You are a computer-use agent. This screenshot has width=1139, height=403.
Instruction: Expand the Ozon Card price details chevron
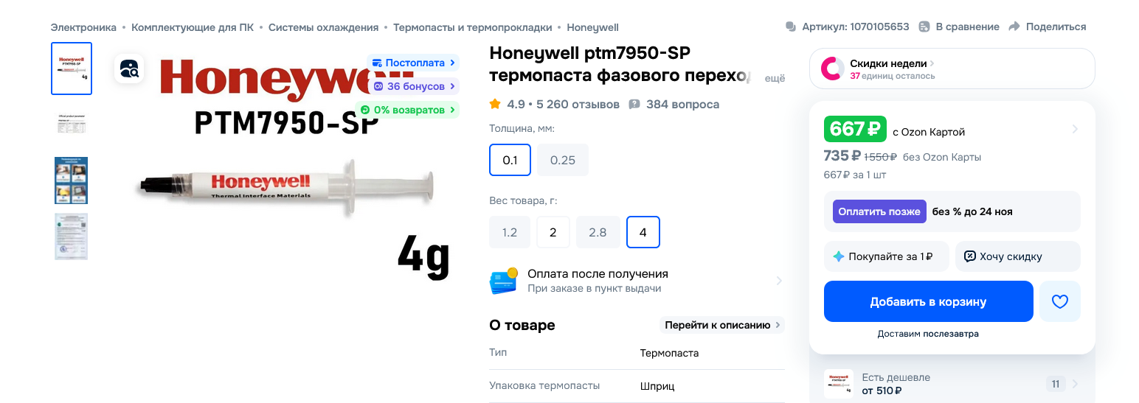(x=1075, y=129)
